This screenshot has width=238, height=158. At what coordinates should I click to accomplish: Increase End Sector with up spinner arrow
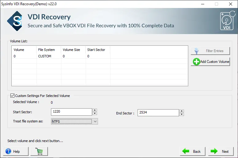[181, 111]
